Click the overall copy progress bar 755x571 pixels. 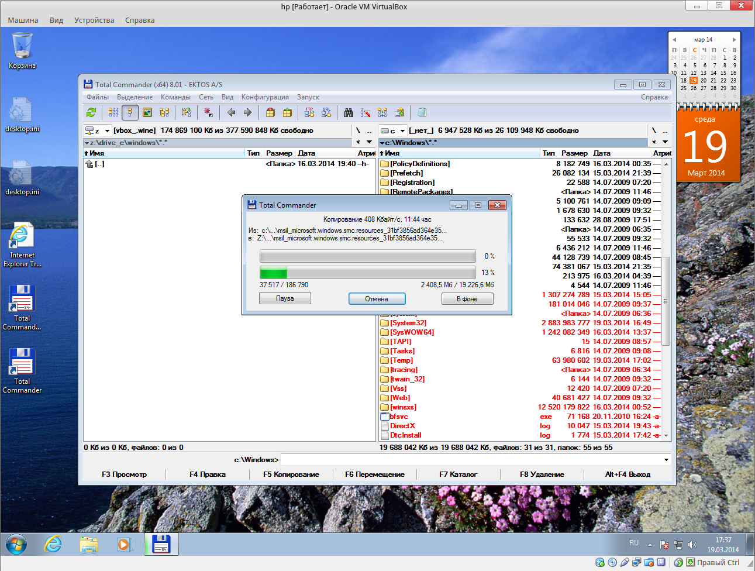pos(367,273)
